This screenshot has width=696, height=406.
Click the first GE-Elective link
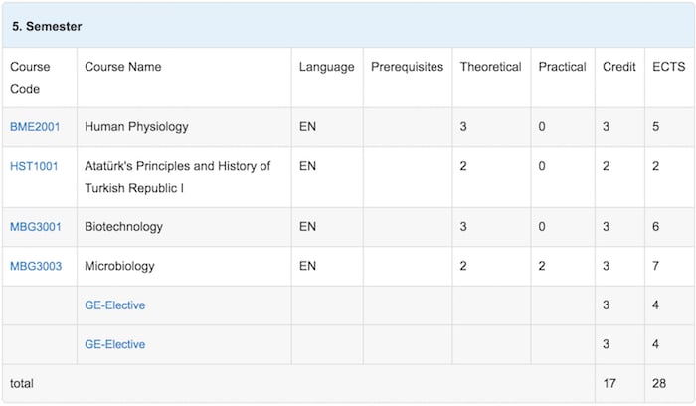(x=114, y=305)
